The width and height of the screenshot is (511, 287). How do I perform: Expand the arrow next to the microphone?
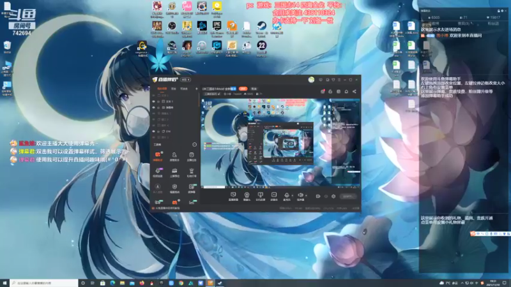(292, 195)
